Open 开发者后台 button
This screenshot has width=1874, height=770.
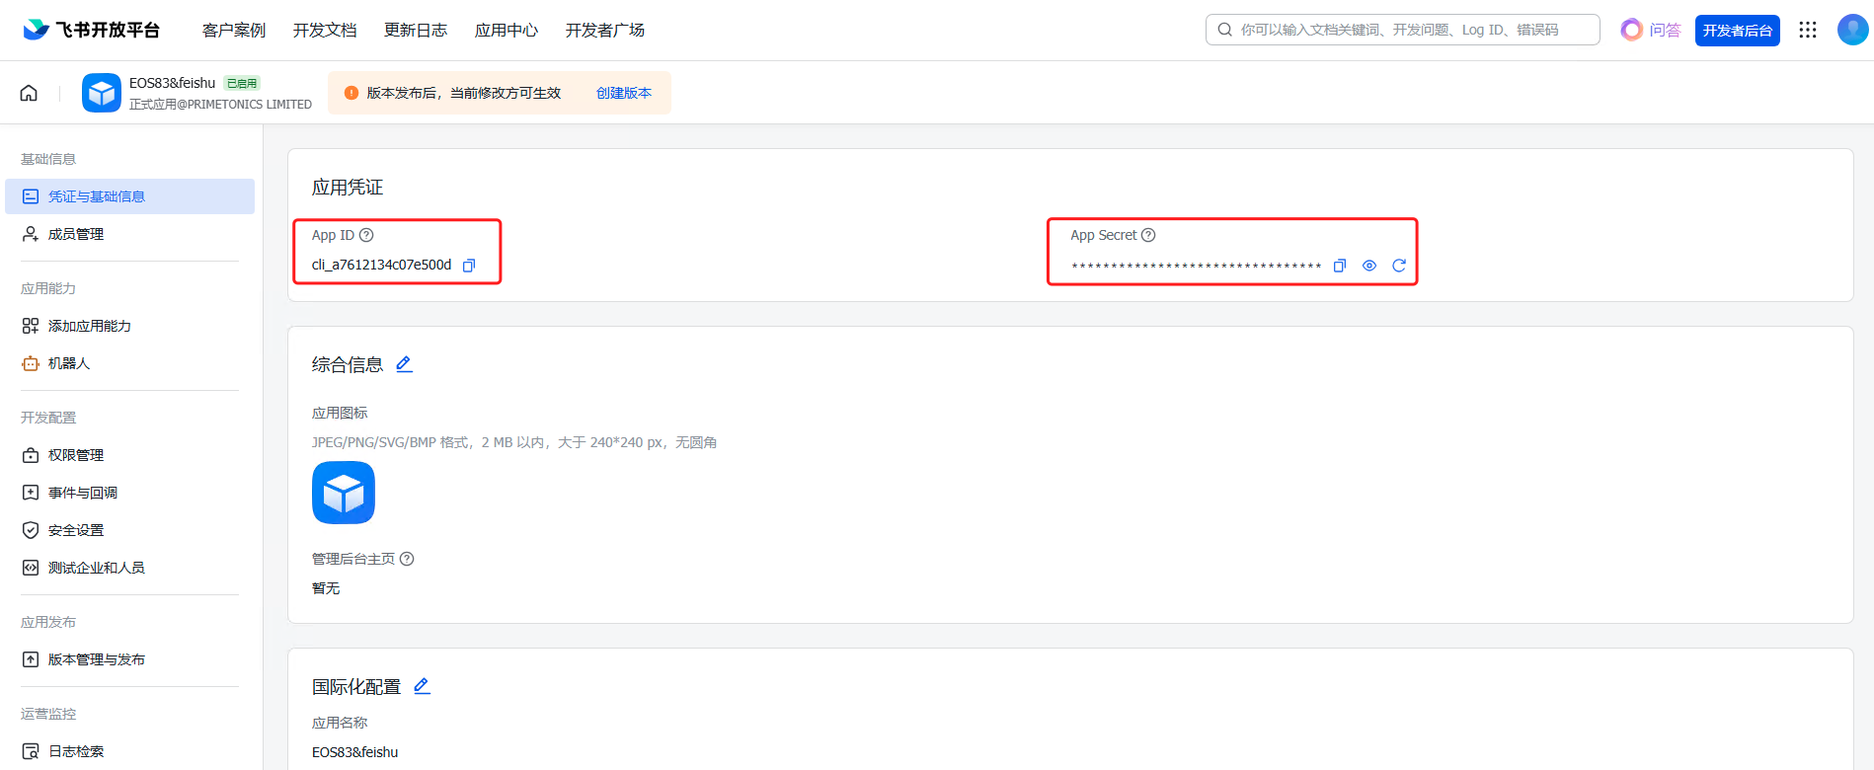(1738, 31)
